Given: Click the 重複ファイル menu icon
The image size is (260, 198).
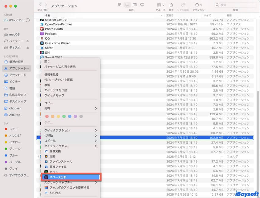Looking at the screenshot, I should (x=46, y=167).
